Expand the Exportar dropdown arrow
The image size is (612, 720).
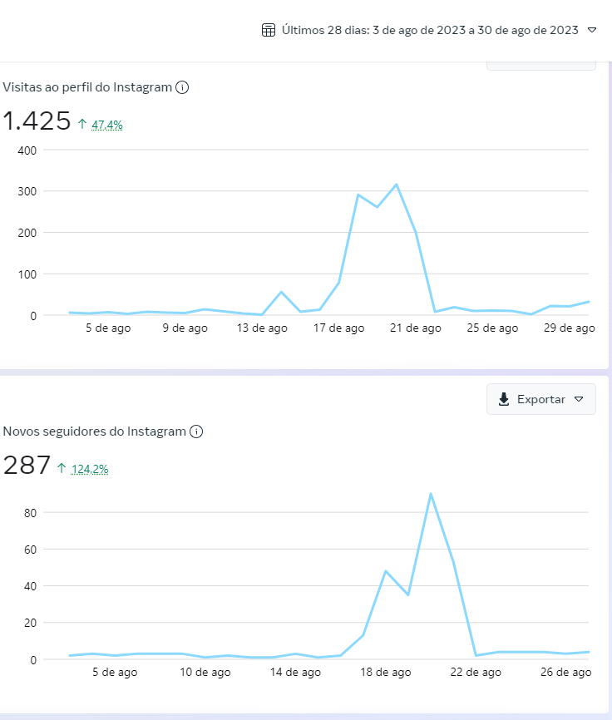pyautogui.click(x=579, y=399)
